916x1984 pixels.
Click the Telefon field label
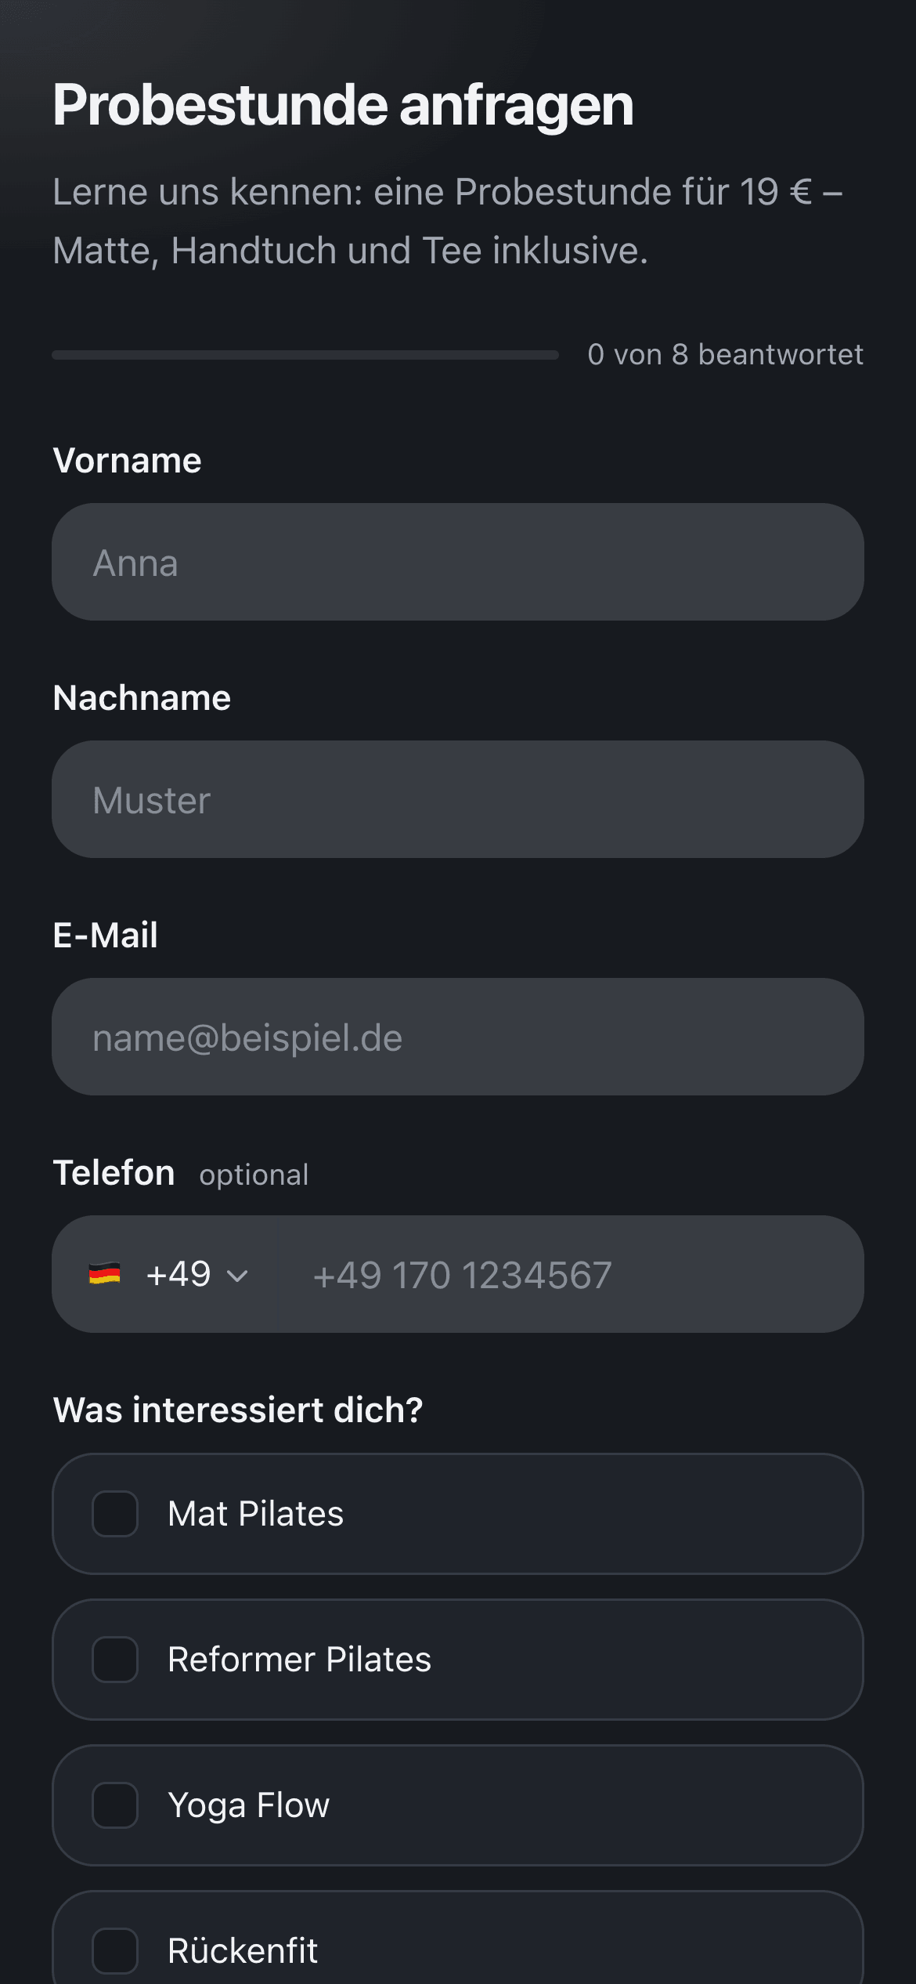(x=114, y=1173)
